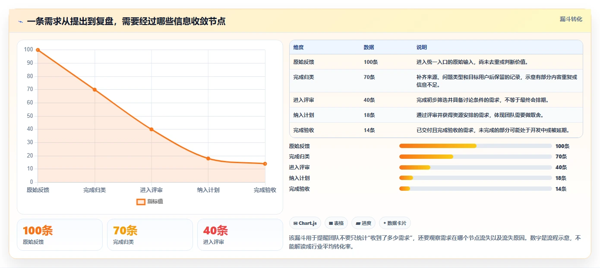This screenshot has width=600, height=268.
Task: Click the chart data point at 18 for 纳入计划
Action: (x=208, y=158)
